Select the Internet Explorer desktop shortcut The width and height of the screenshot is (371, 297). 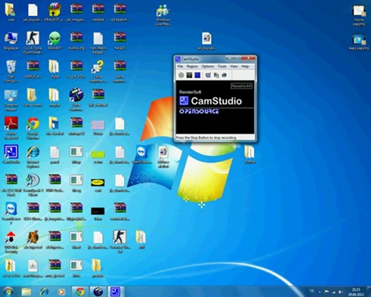click(33, 157)
